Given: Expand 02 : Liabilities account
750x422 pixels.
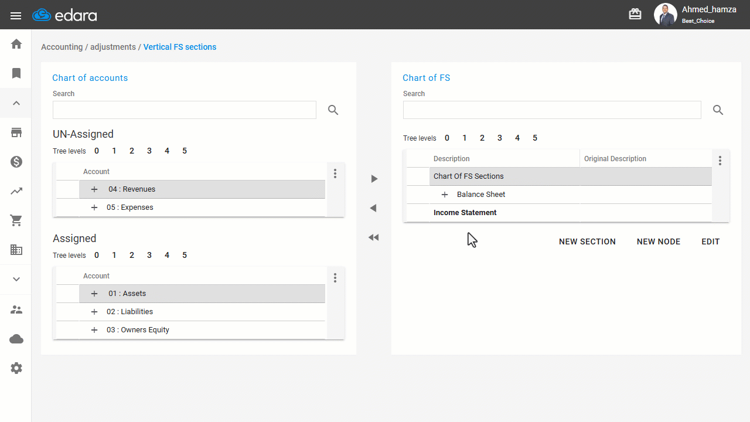Looking at the screenshot, I should [x=94, y=312].
